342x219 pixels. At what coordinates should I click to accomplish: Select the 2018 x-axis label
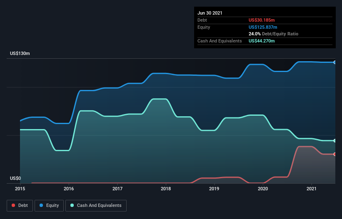tap(166, 189)
